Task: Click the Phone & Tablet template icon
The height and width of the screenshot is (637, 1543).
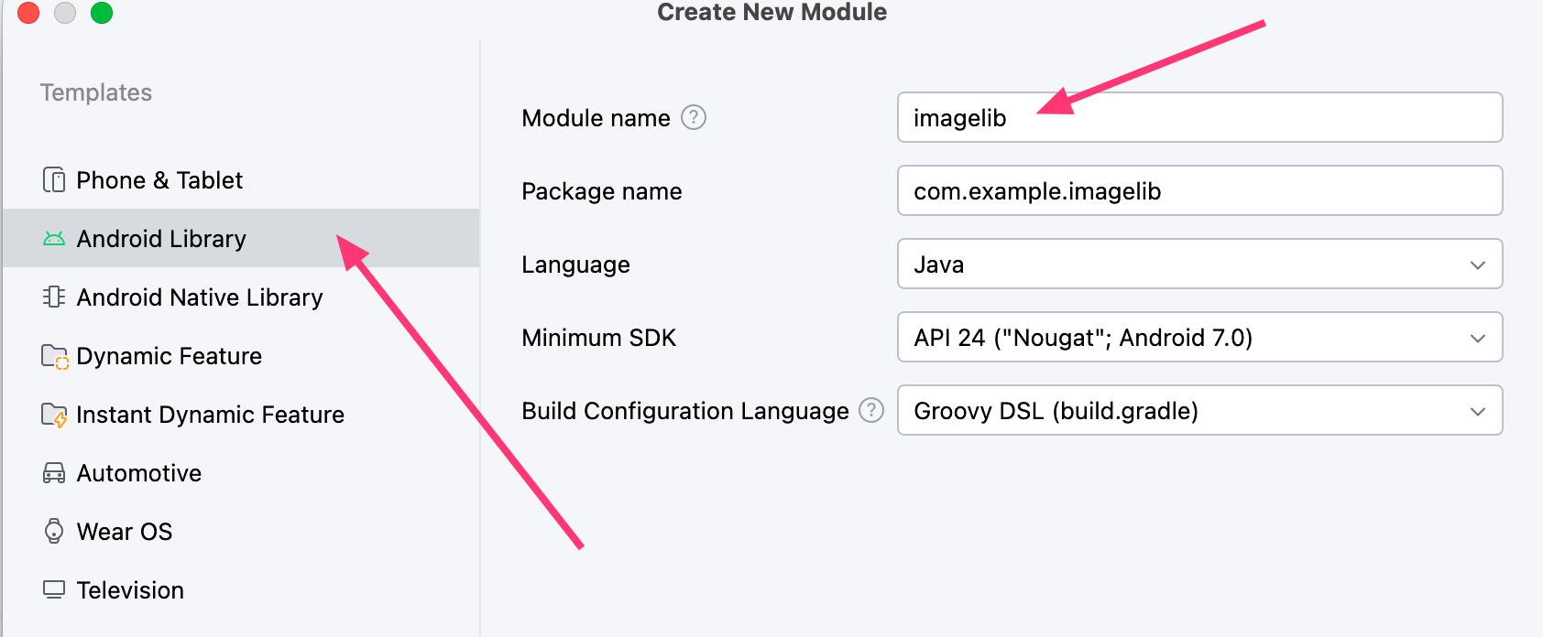Action: point(54,180)
